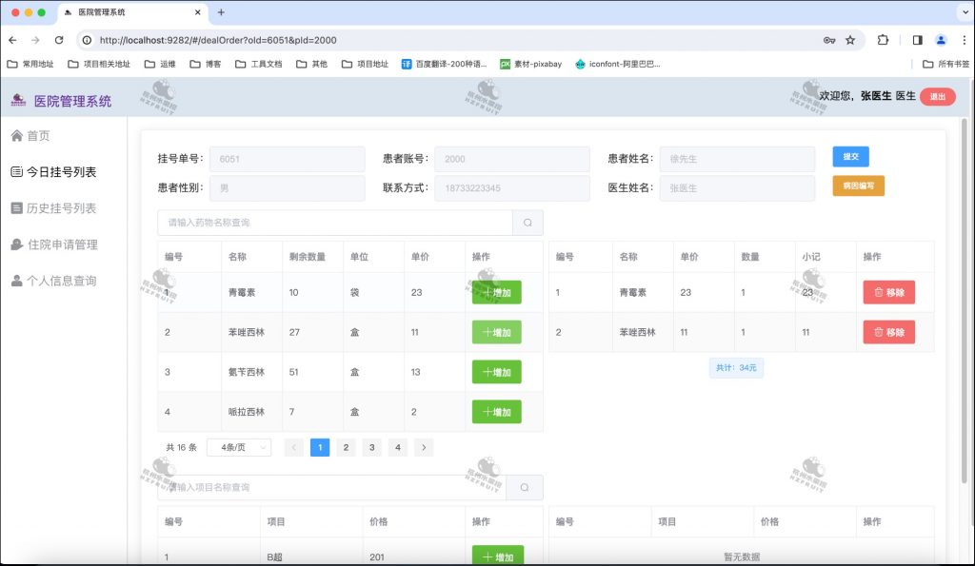Click the magnifier icon in drug search bar

click(527, 223)
